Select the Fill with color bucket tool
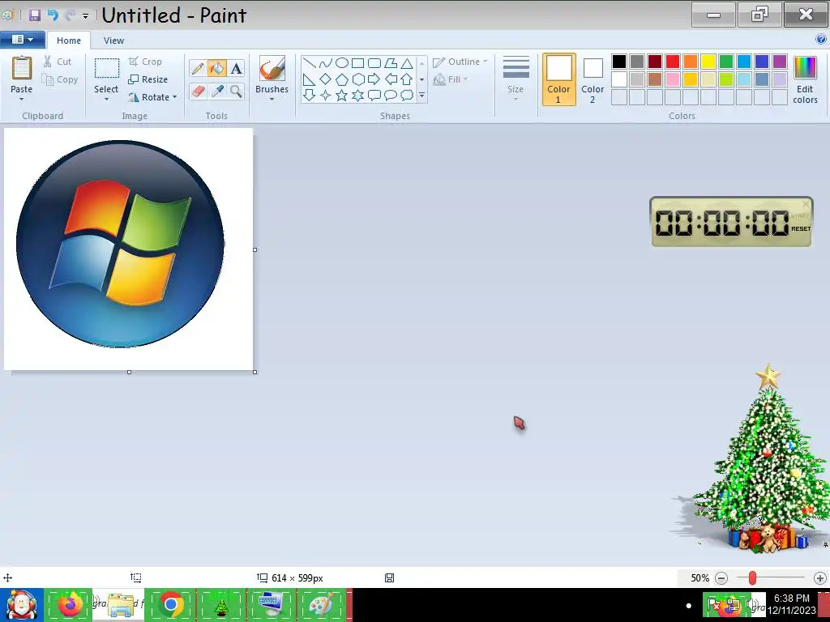830x622 pixels. [x=216, y=68]
